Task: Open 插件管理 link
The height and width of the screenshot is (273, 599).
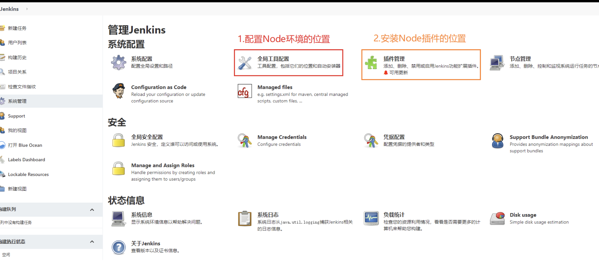Action: [x=394, y=59]
